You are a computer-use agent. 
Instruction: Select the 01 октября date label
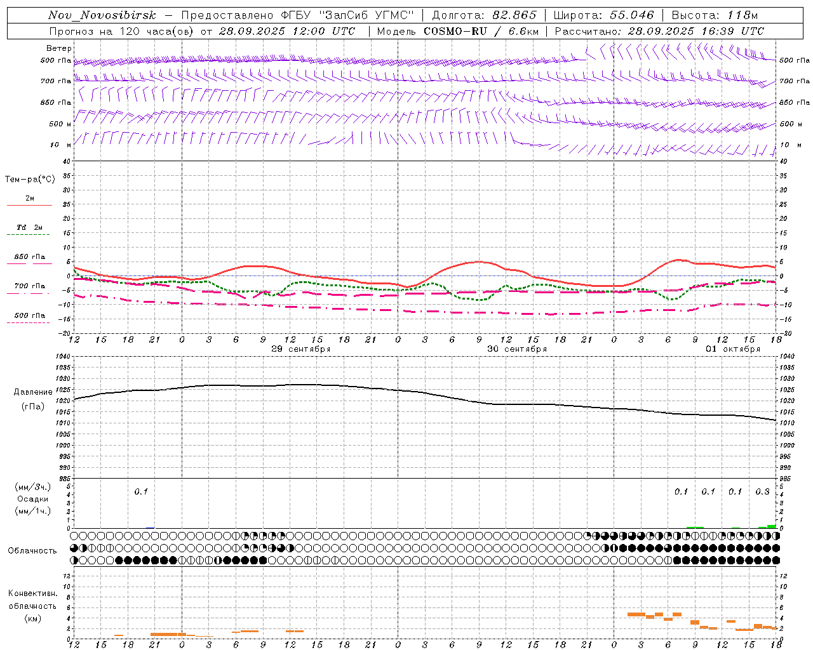pyautogui.click(x=733, y=349)
